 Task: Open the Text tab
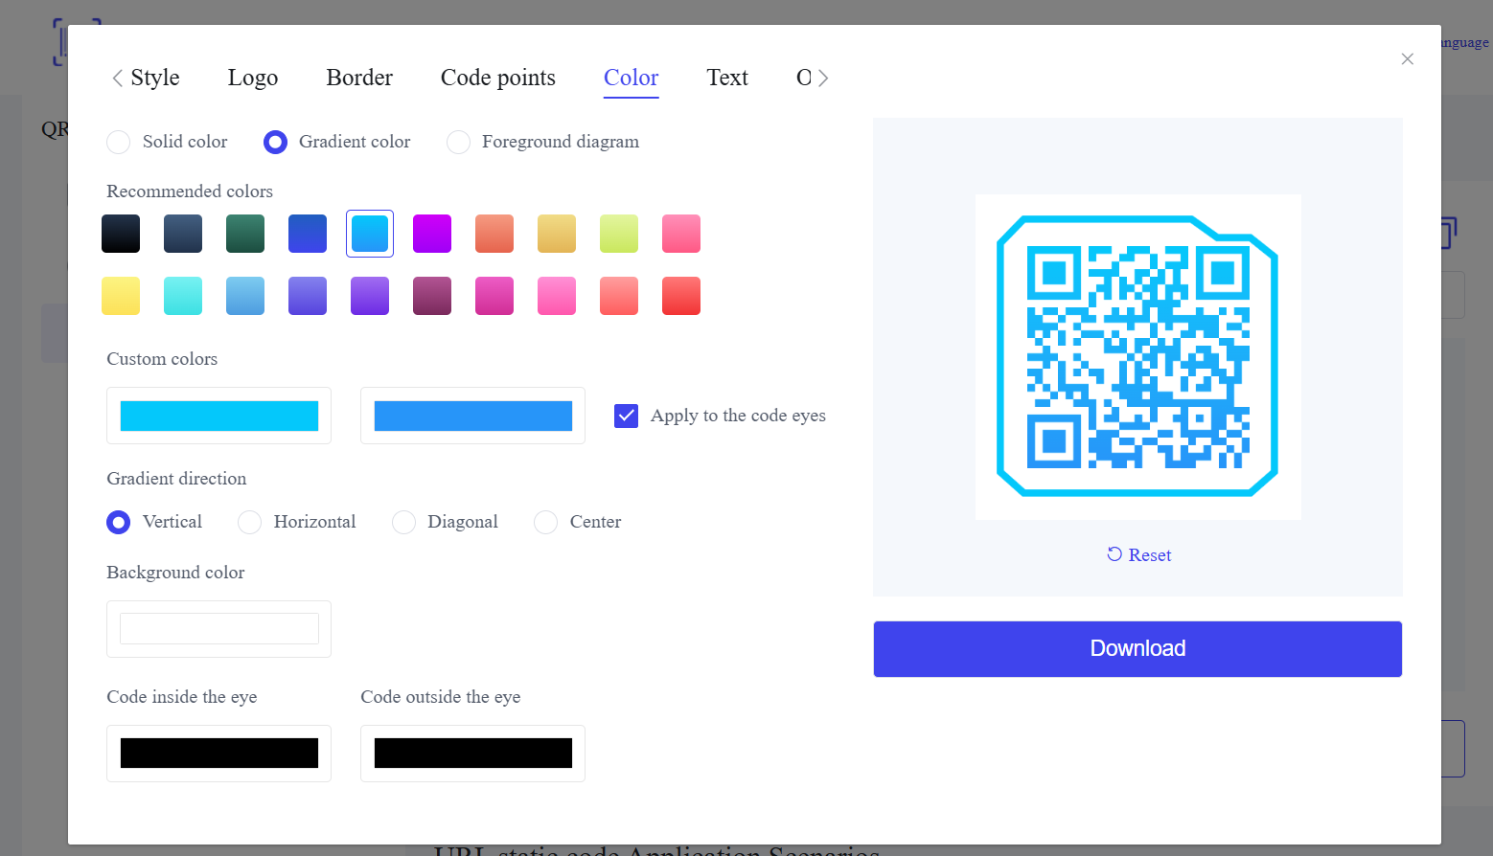(727, 78)
